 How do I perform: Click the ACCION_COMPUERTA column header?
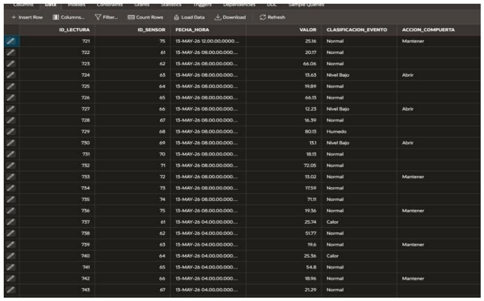click(x=438, y=30)
